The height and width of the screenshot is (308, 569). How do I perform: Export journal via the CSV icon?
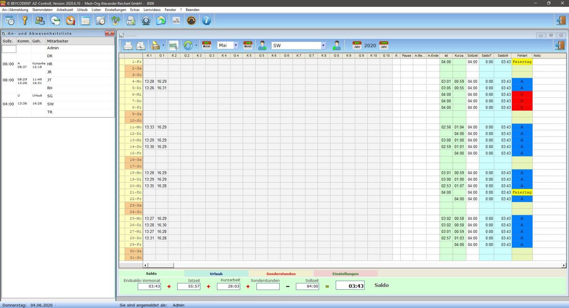point(174,45)
